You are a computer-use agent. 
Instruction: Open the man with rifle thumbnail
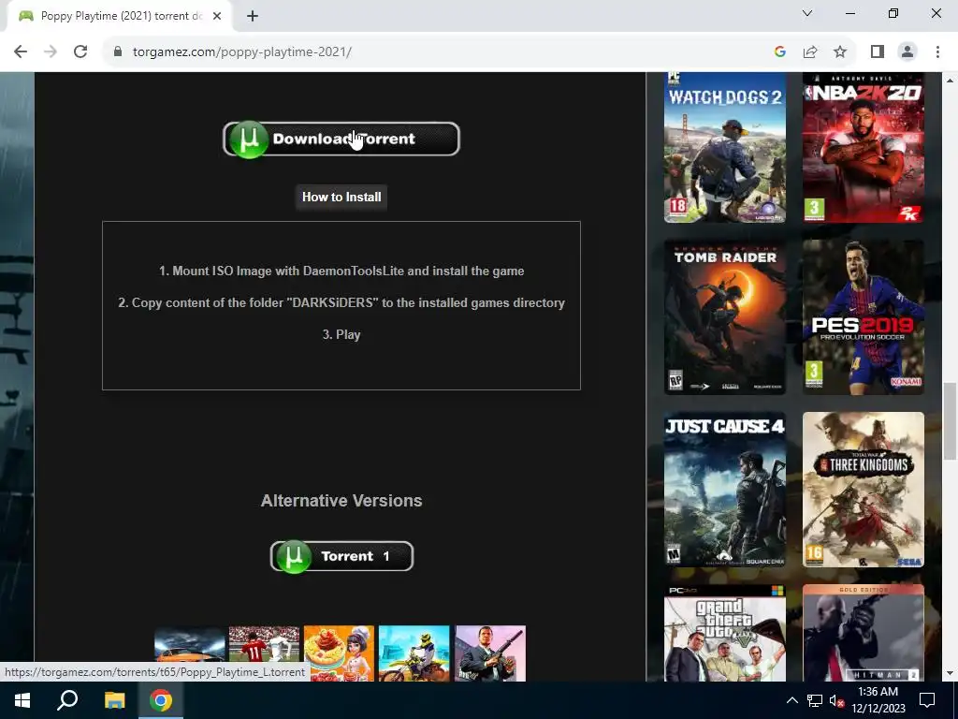[x=490, y=653]
